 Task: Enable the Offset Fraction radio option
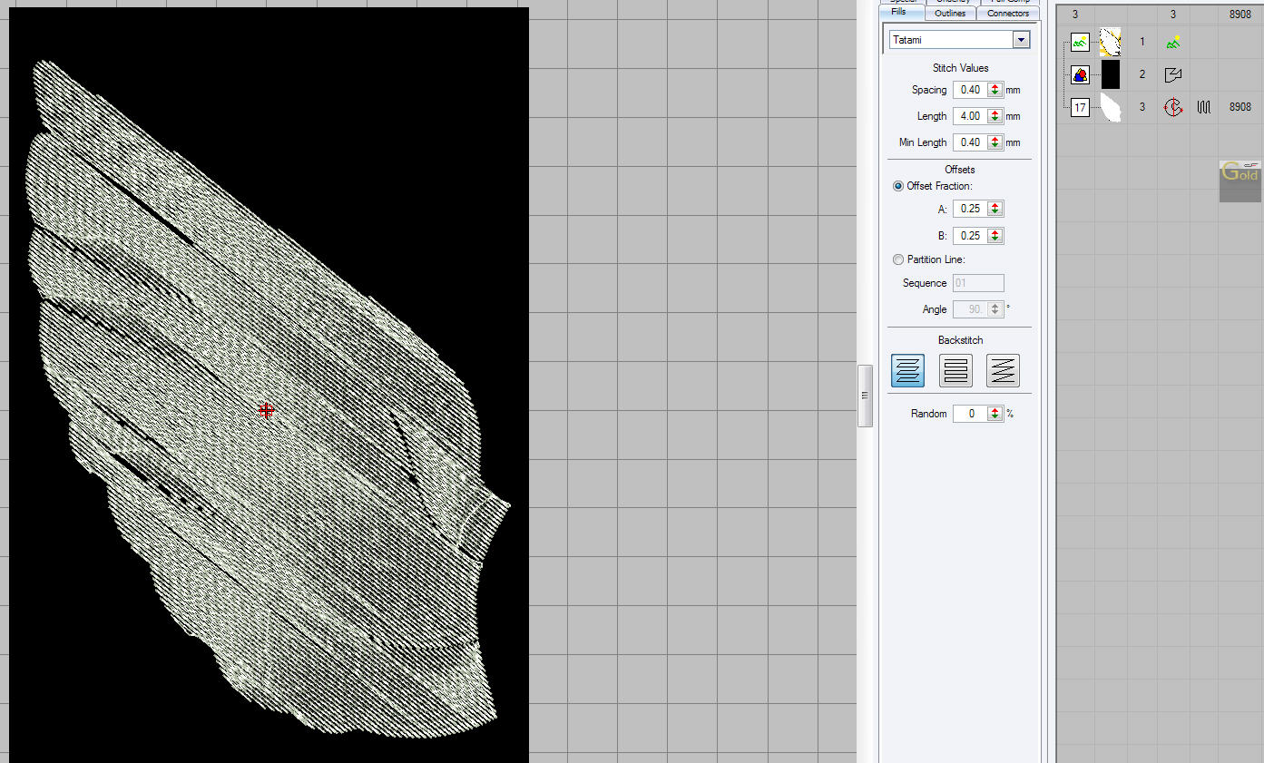(x=898, y=186)
